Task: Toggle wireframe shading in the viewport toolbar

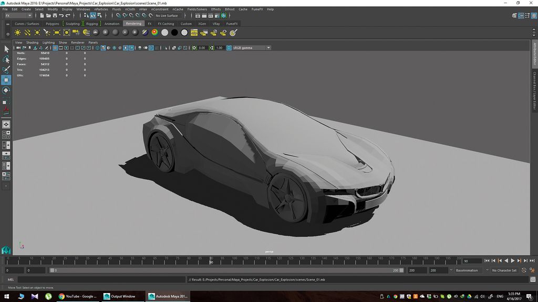Action: (x=97, y=47)
